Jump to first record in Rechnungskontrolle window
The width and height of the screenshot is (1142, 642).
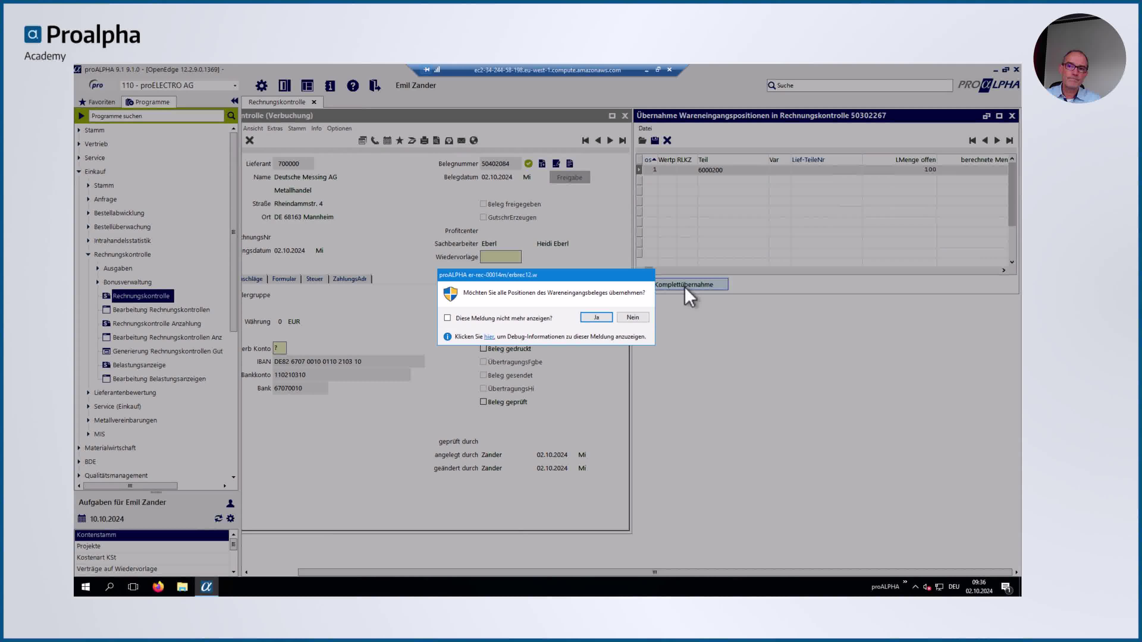click(x=585, y=141)
